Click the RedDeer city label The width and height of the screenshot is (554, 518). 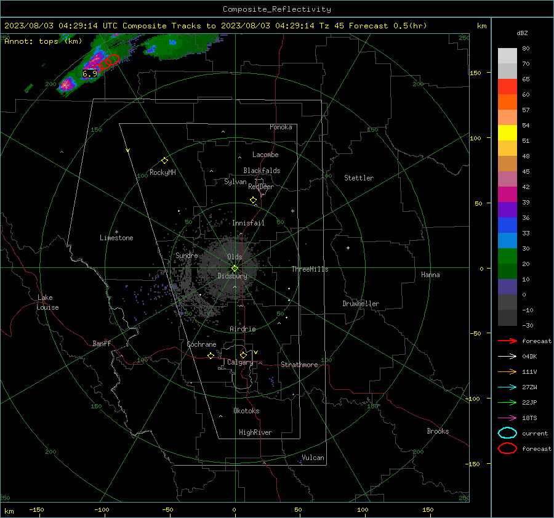(261, 187)
